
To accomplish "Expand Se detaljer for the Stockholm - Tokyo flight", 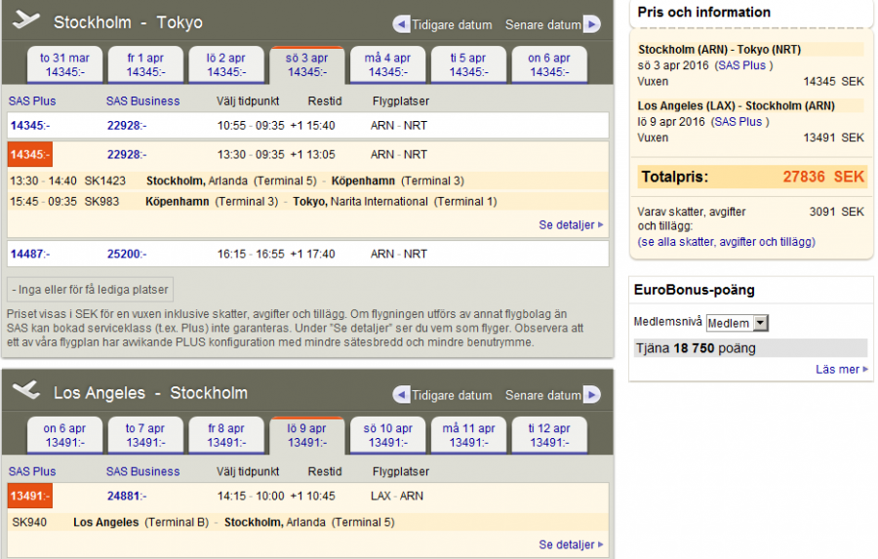I will pos(571,225).
